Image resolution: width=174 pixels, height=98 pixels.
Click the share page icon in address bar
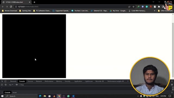(x=129, y=7)
